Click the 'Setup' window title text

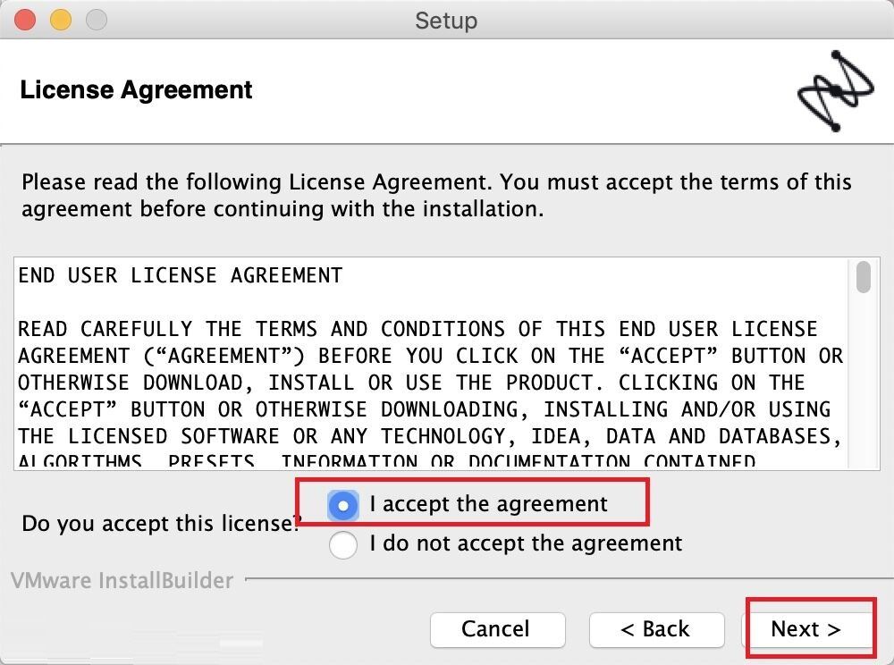446,21
